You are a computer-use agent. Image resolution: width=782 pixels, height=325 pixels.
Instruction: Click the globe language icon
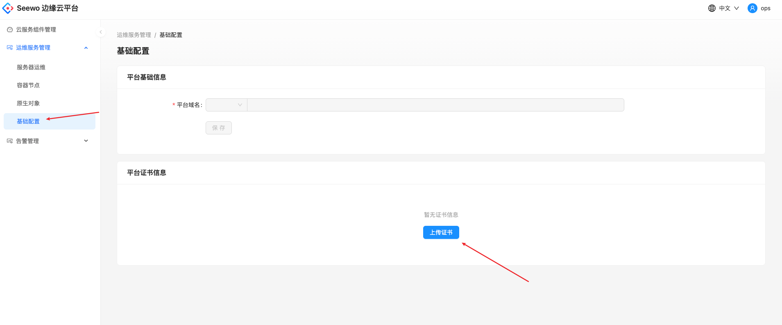click(712, 8)
